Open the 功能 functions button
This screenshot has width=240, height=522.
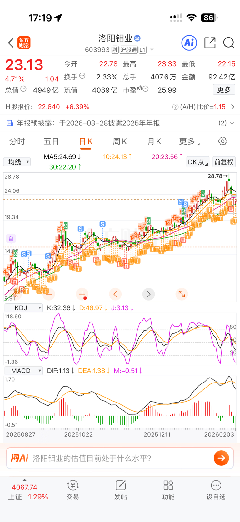pyautogui.click(x=168, y=490)
